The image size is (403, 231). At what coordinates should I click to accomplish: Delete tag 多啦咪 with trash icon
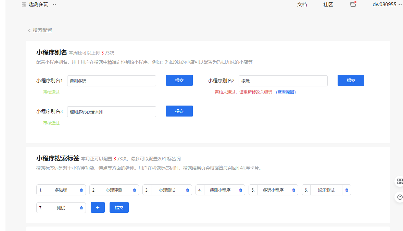pos(81,190)
